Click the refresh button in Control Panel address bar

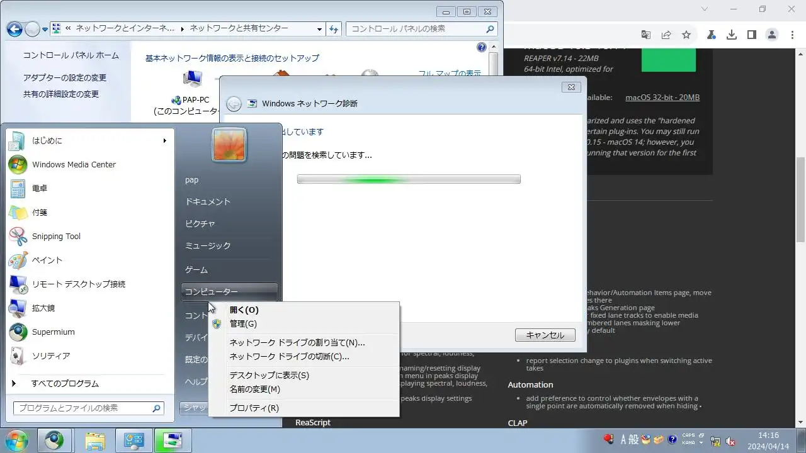(x=334, y=29)
